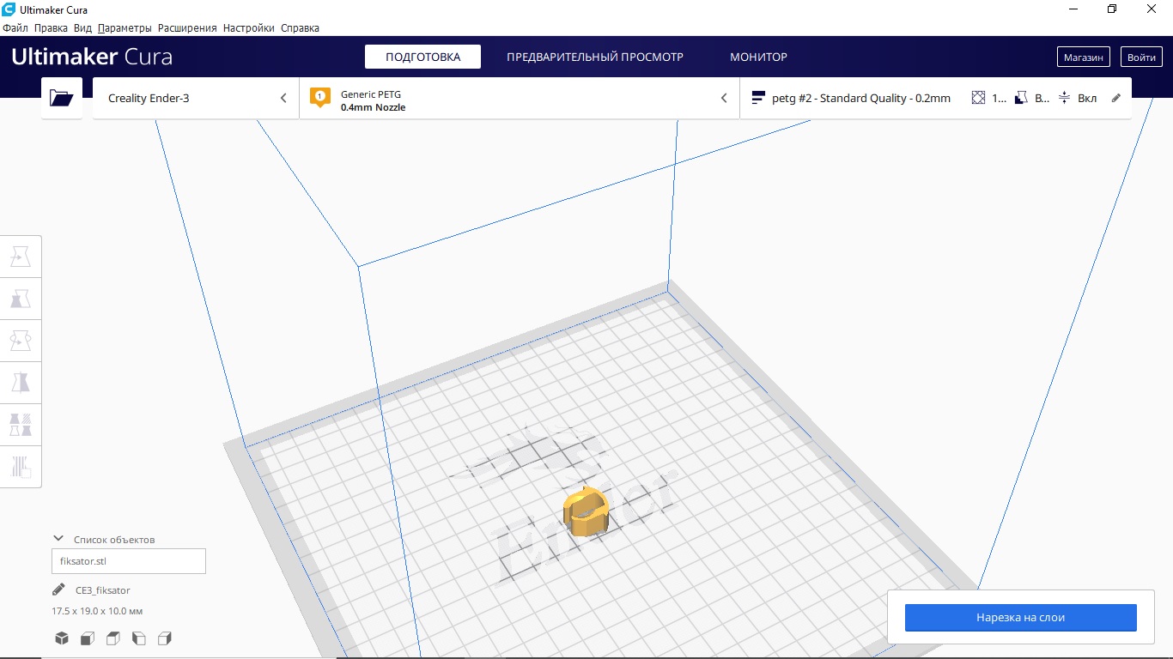
Task: Open the Расширения menu
Action: [x=187, y=28]
